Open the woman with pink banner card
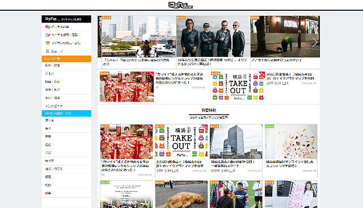363x208 pixels. tap(291, 194)
